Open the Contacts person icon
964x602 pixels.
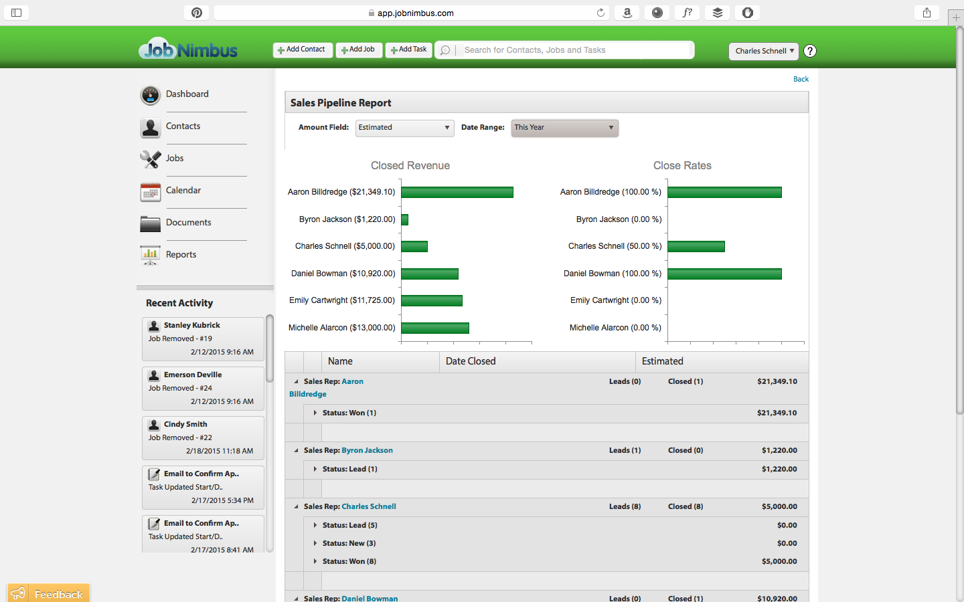click(151, 127)
